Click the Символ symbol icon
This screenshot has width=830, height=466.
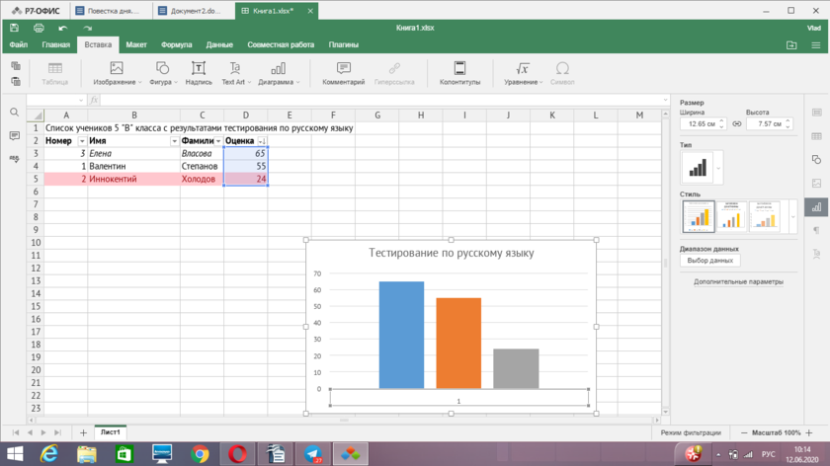(562, 73)
